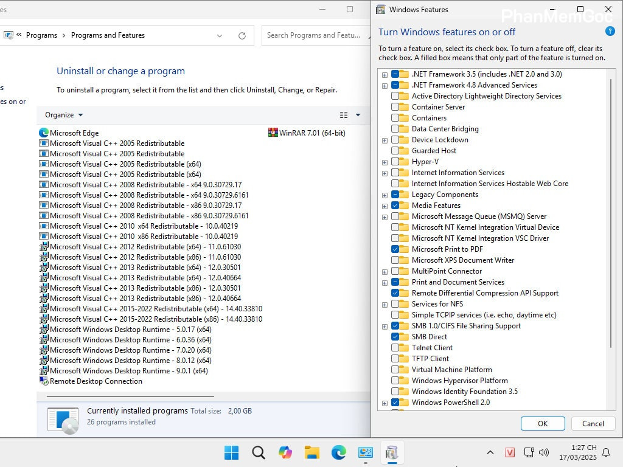
Task: Expand .NET Framework 3.5 features
Action: click(385, 74)
